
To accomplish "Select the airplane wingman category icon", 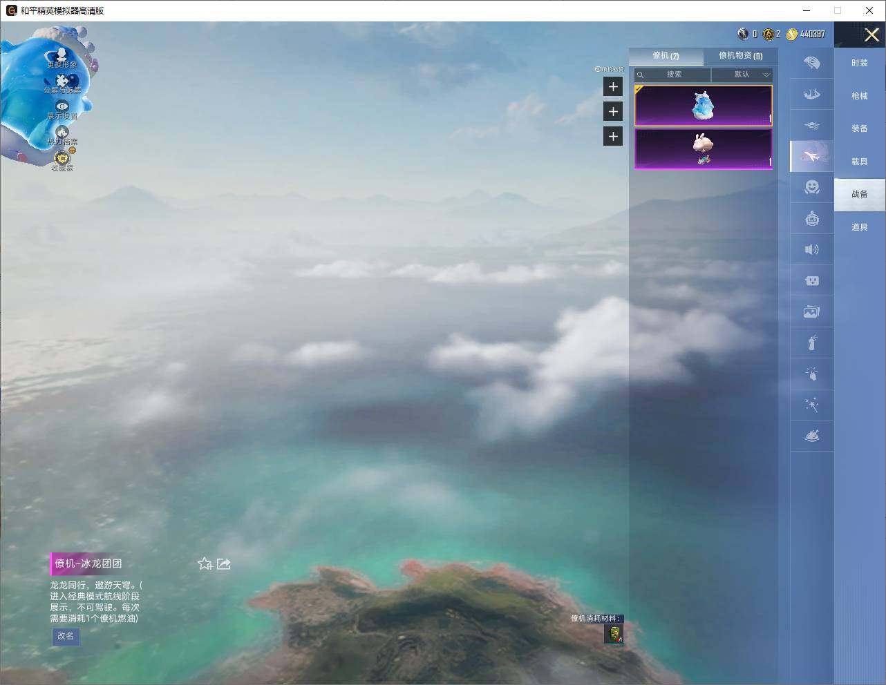I will 812,156.
